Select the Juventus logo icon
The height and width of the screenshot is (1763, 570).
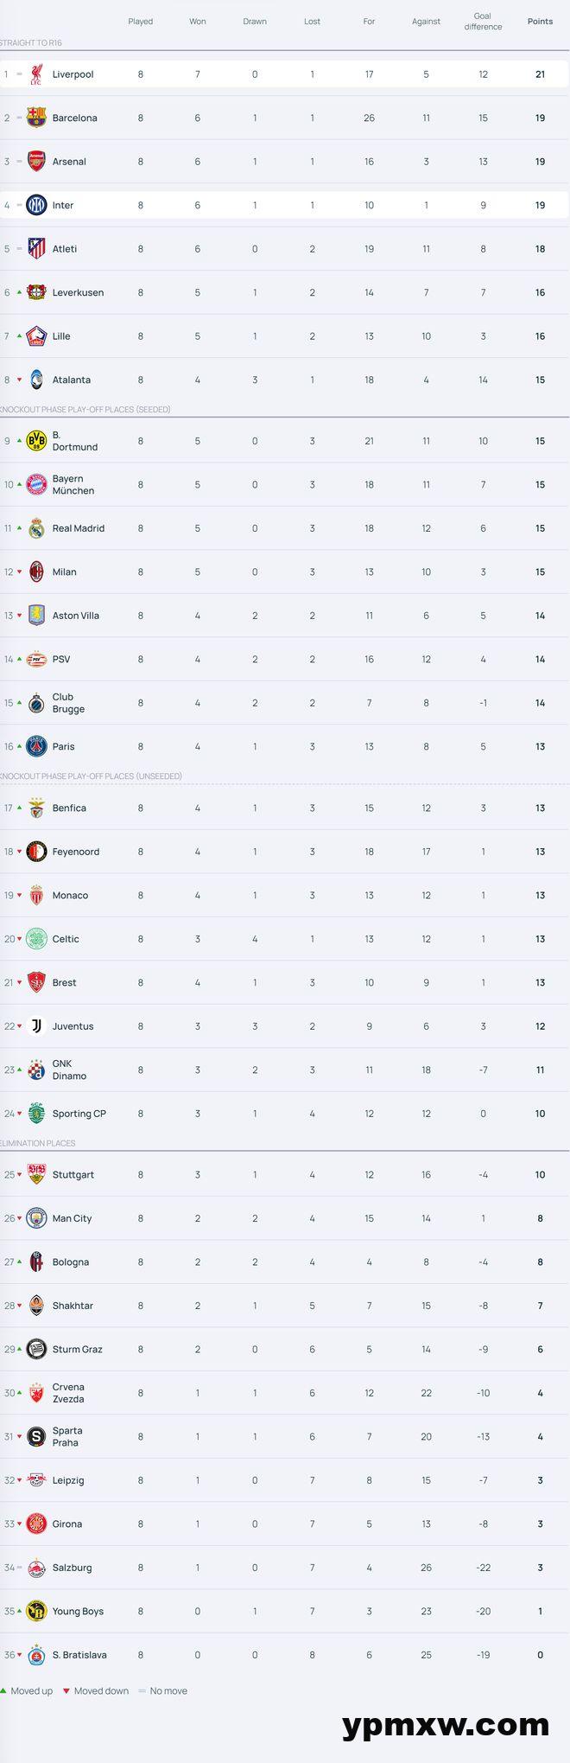[36, 1026]
